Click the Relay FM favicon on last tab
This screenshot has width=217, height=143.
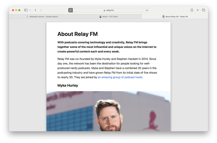163,17
